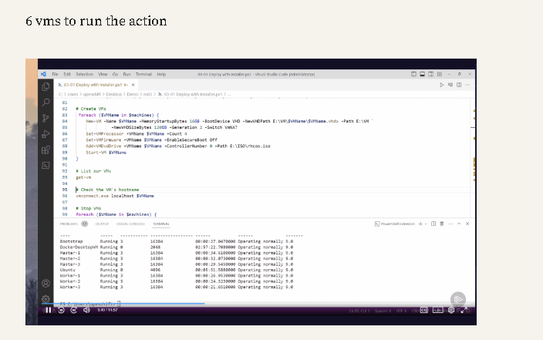Click the VS Code logo icon in title bar
The height and width of the screenshot is (340, 543).
click(x=44, y=74)
